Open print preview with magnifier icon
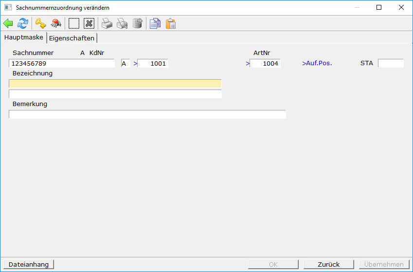The height and width of the screenshot is (272, 413). pyautogui.click(x=122, y=23)
